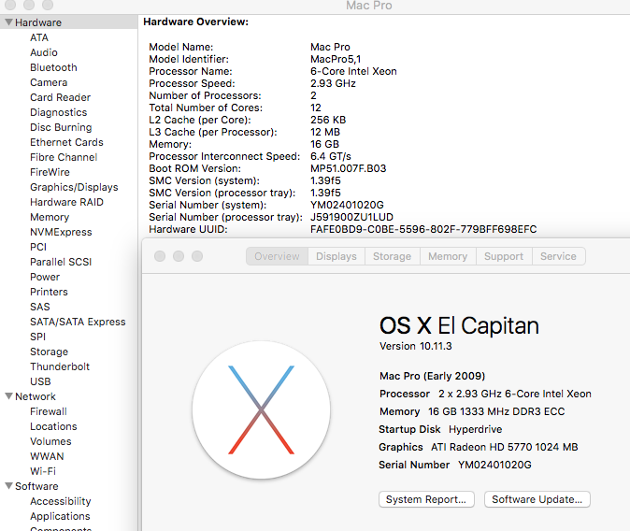Select FireWire in the sidebar
Image resolution: width=630 pixels, height=531 pixels.
coord(50,172)
